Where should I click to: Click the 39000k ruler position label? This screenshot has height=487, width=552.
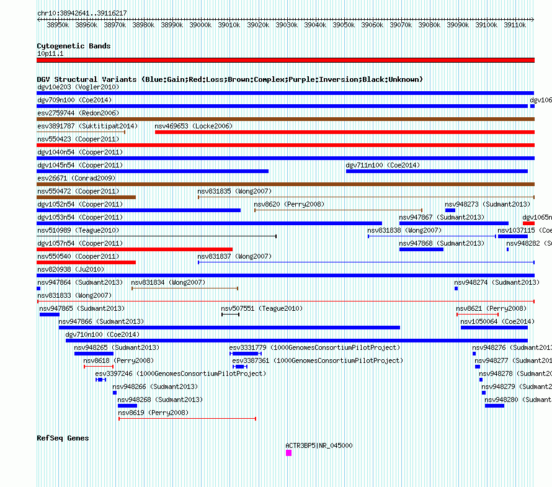click(x=200, y=25)
